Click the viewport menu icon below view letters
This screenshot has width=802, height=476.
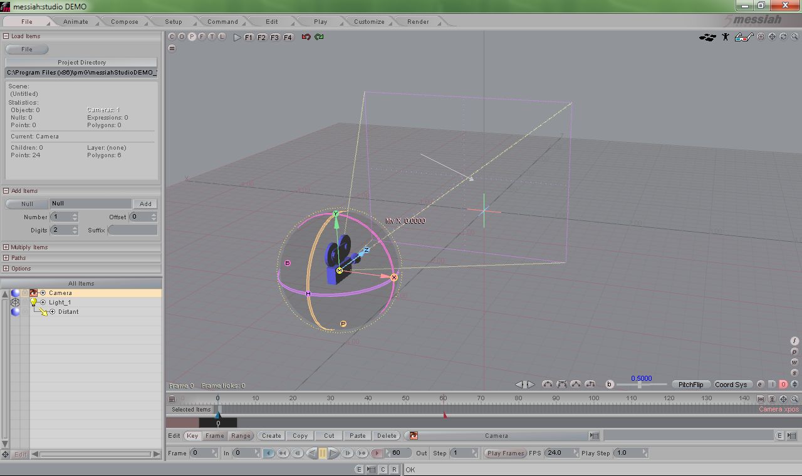coord(172,48)
